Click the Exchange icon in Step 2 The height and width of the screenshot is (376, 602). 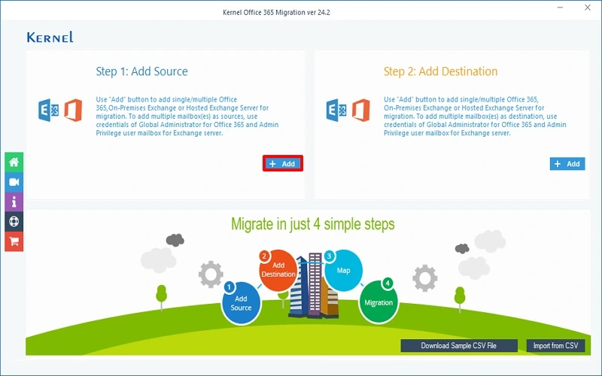click(x=336, y=110)
